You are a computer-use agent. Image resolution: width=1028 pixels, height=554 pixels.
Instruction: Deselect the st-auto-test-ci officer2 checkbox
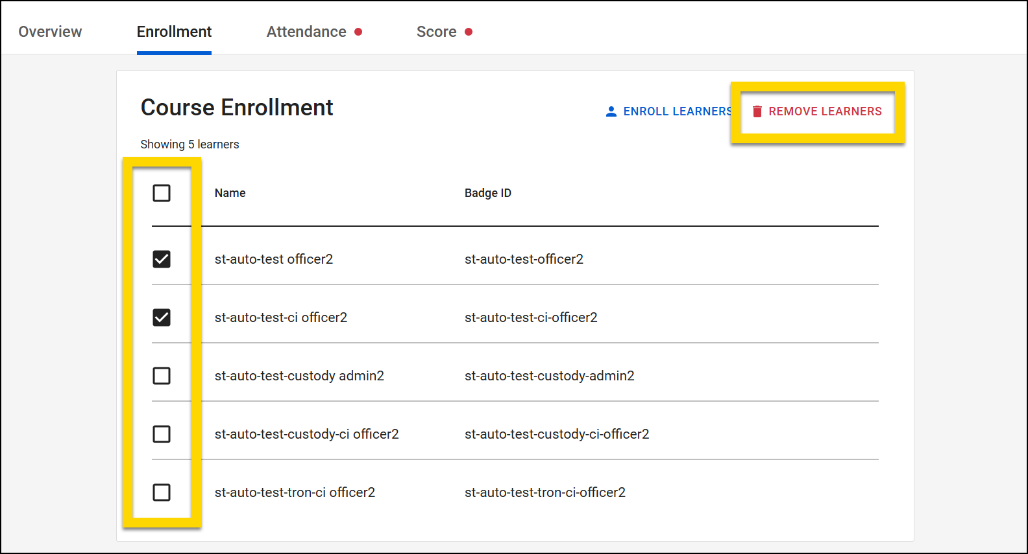click(x=162, y=317)
